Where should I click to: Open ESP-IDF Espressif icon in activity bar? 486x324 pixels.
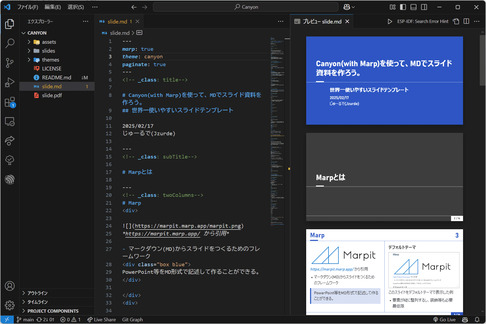[x=10, y=179]
